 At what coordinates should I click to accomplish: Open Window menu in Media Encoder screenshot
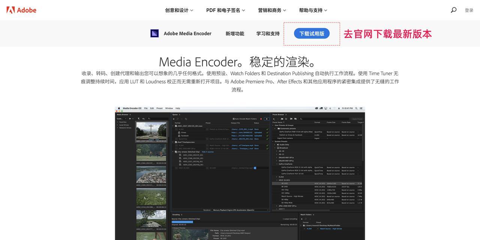click(x=169, y=108)
